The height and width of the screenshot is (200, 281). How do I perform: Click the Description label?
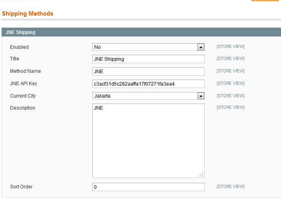(22, 108)
